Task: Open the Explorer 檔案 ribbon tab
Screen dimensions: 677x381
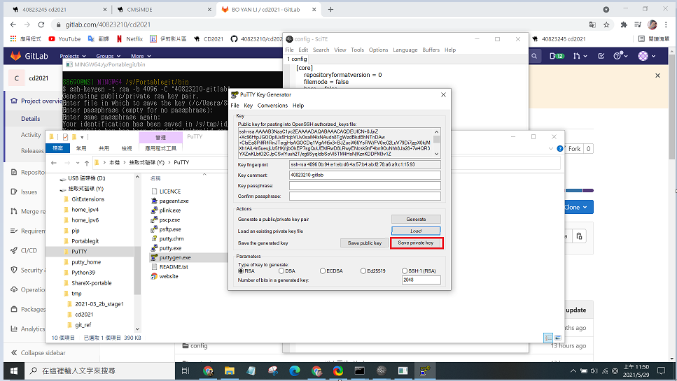Action: tap(58, 148)
